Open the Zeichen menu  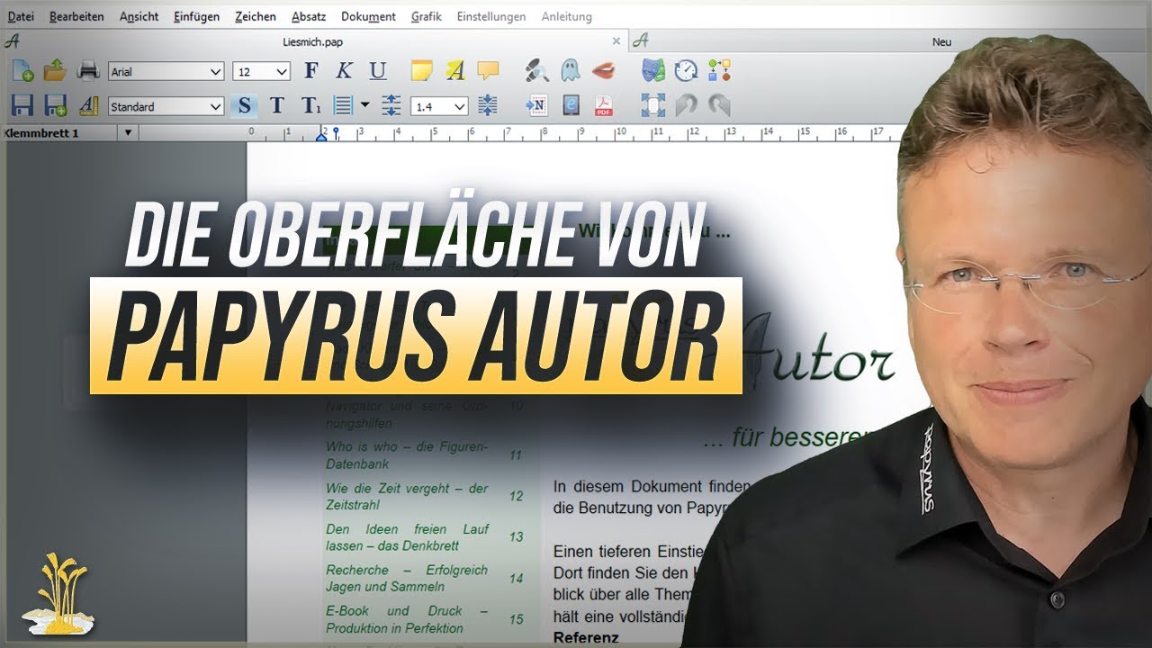point(256,16)
